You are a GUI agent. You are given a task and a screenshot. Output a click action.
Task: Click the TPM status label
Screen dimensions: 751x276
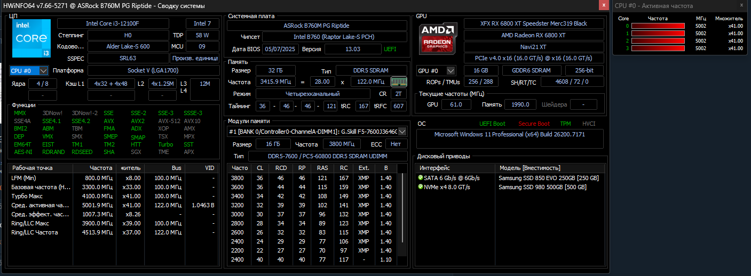click(x=565, y=124)
